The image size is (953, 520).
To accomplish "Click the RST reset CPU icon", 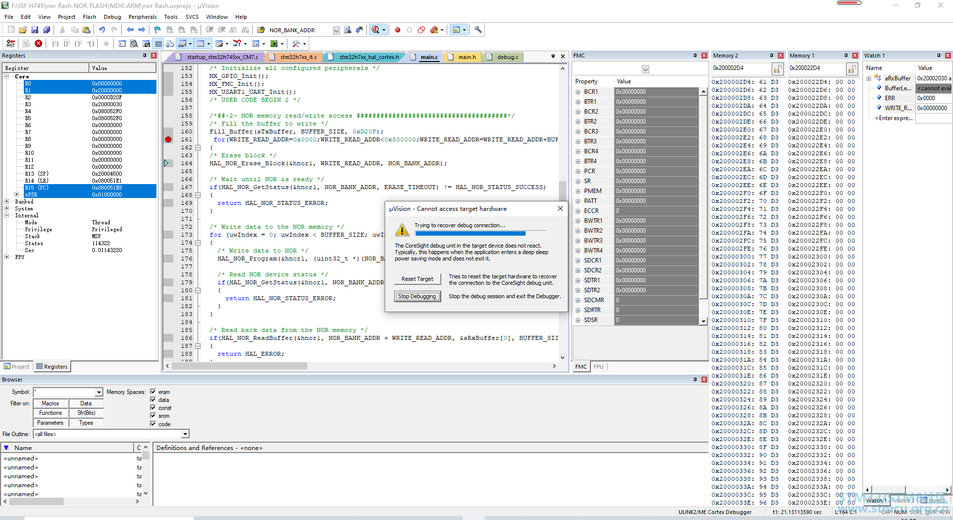I will coord(11,44).
